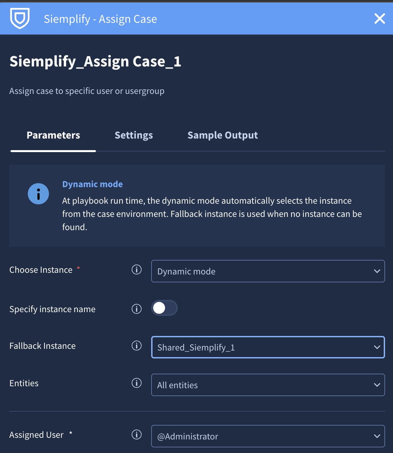Screen dimensions: 393x453
Task: Expand the Fallback Instance dropdown
Action: click(x=268, y=347)
